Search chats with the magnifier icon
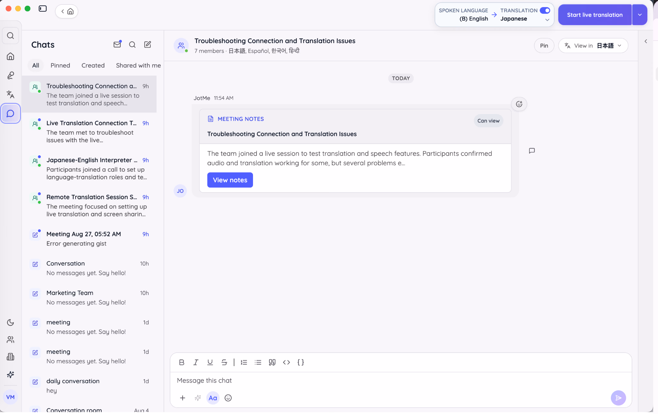The image size is (658, 414). 132,45
